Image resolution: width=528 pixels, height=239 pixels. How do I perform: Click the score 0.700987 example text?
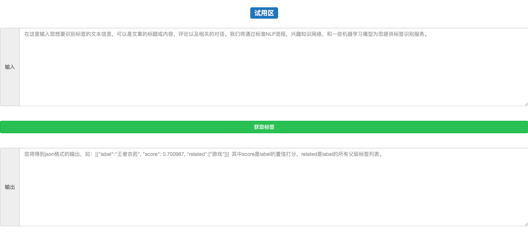tap(164, 154)
